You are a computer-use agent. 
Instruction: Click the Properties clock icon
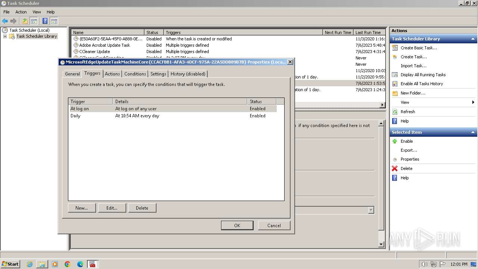[x=395, y=159]
